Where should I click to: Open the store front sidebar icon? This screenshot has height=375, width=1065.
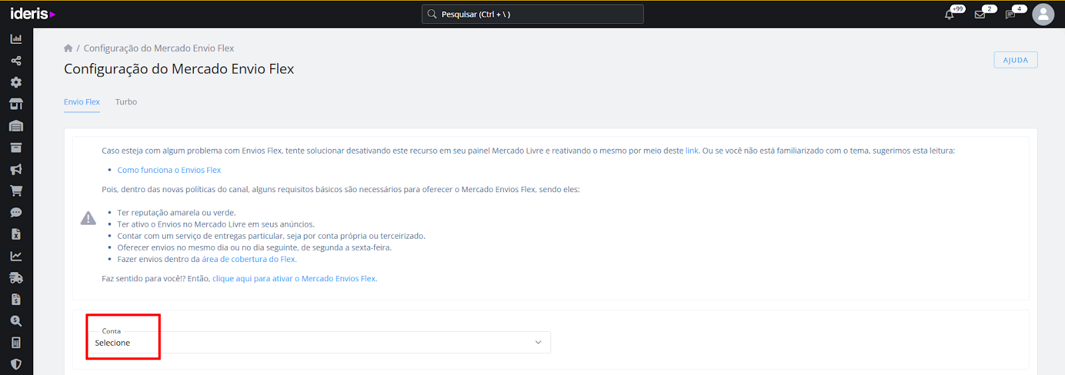coord(16,104)
